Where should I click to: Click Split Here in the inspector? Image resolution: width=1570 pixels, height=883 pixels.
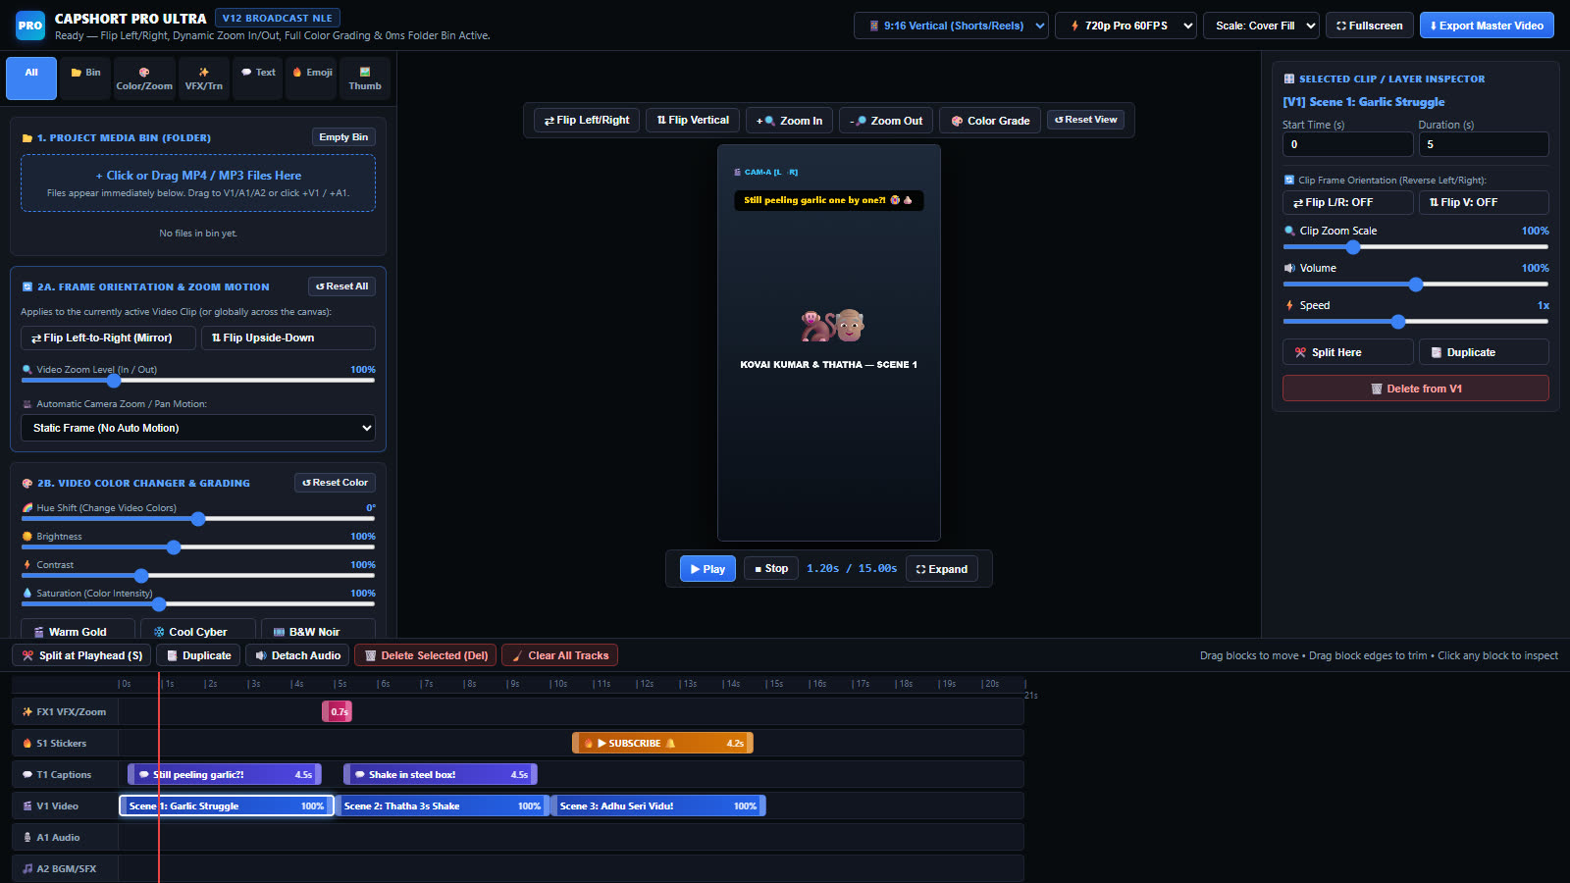coord(1348,352)
